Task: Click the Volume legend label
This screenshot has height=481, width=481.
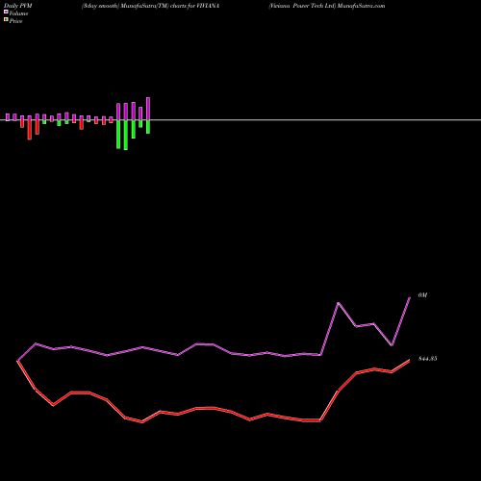Action: (18, 13)
